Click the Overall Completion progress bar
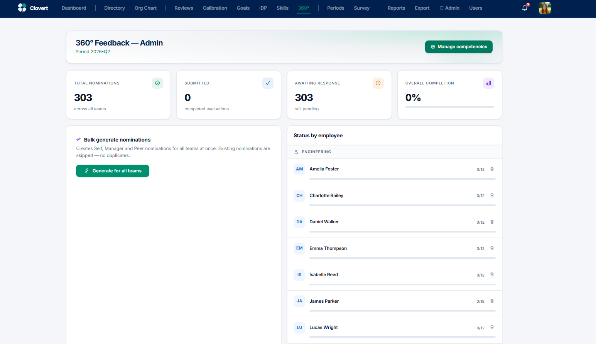Screen dimensions: 596x344 pos(450,107)
